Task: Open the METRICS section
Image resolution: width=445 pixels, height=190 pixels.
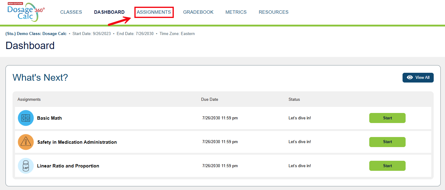Action: [236, 12]
